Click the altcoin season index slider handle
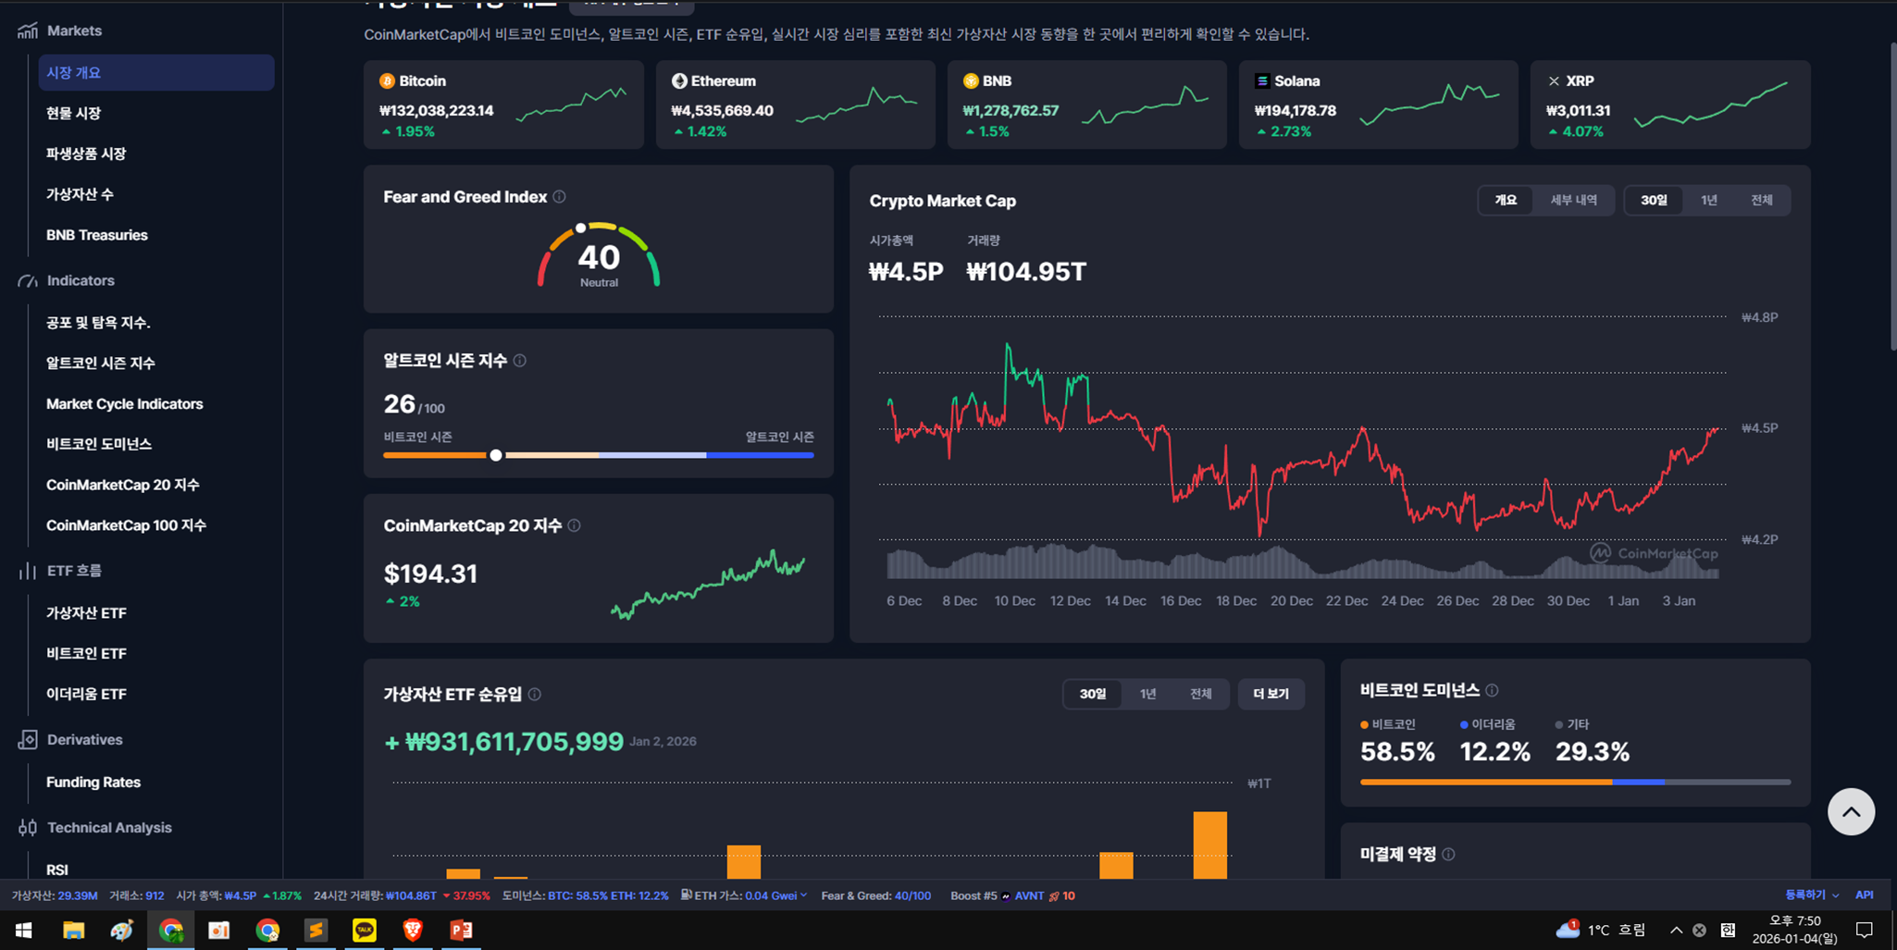This screenshot has width=1897, height=950. (x=496, y=455)
